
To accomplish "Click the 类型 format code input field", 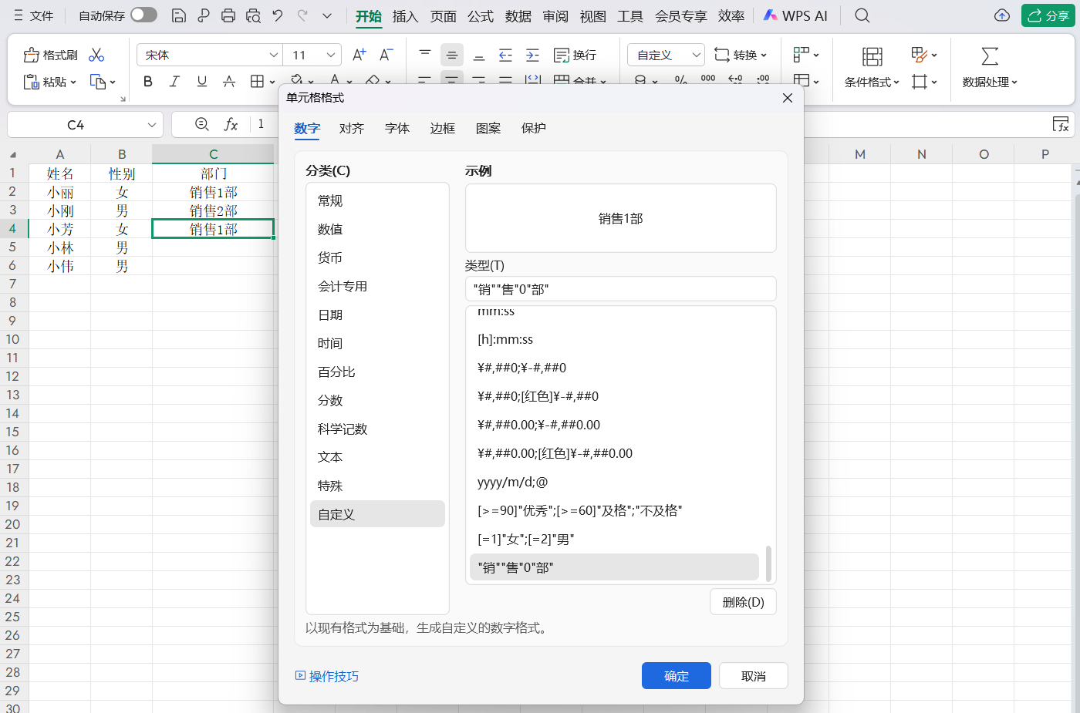I will 621,288.
